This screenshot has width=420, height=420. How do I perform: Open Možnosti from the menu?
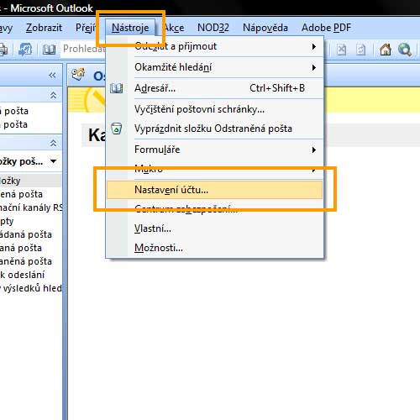tap(214, 248)
